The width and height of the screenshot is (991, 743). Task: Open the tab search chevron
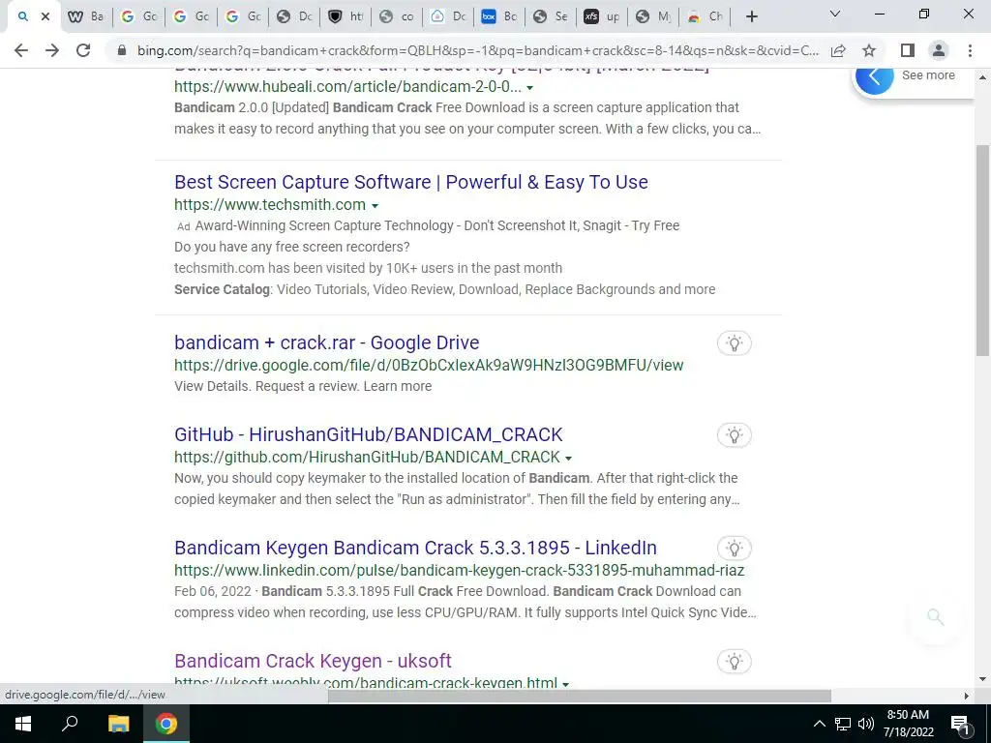[835, 14]
